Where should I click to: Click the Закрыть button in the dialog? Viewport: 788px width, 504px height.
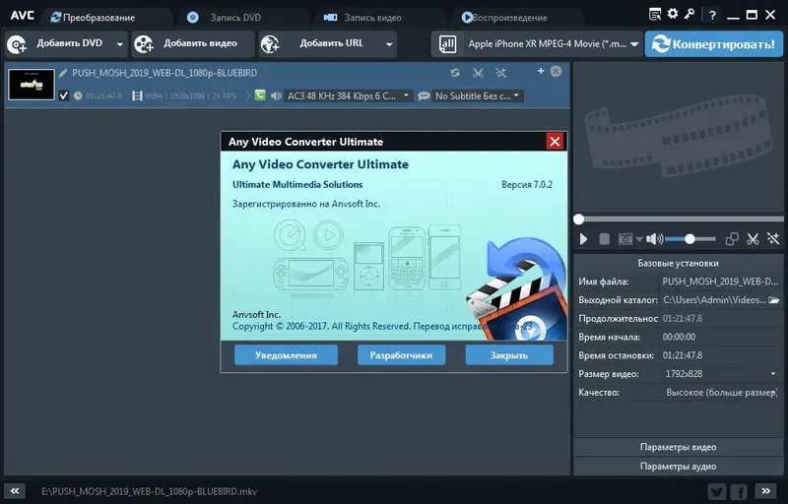pos(509,355)
